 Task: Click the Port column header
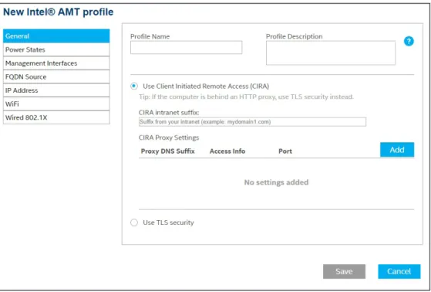(285, 151)
